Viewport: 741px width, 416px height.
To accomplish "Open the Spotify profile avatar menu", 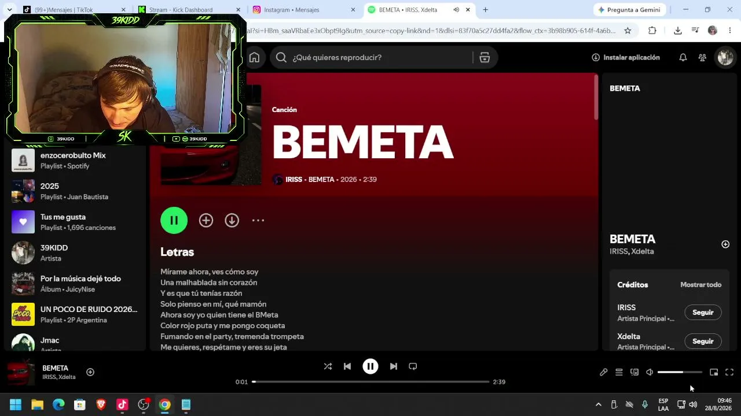I will [x=725, y=57].
